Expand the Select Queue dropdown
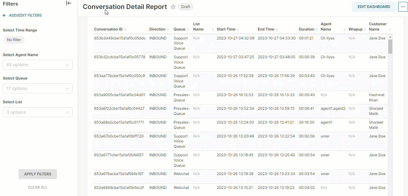This screenshot has height=196, width=408. pyautogui.click(x=38, y=88)
